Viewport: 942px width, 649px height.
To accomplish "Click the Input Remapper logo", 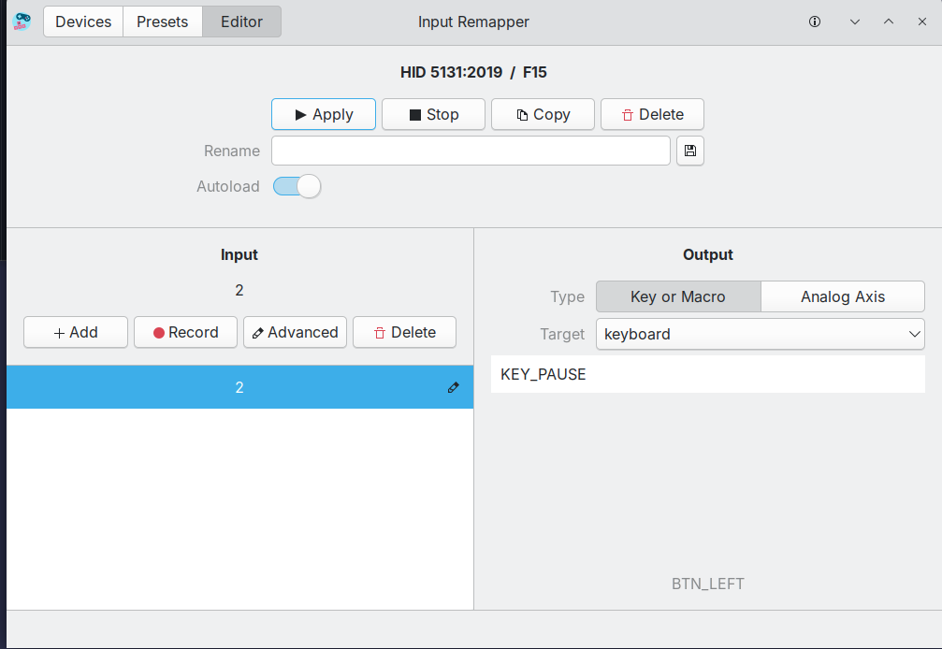I will coord(20,21).
